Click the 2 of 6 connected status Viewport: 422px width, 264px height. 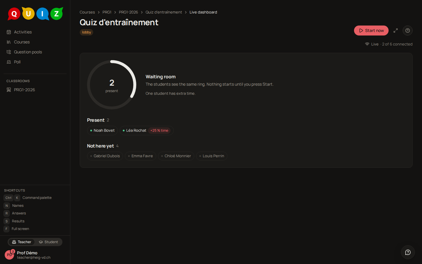pos(397,44)
